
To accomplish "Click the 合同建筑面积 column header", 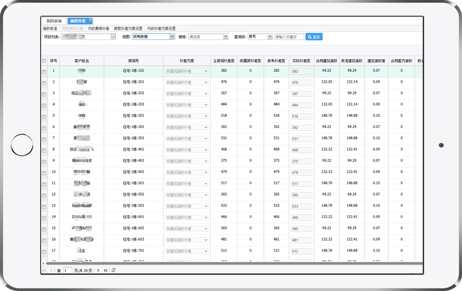I will tap(327, 61).
